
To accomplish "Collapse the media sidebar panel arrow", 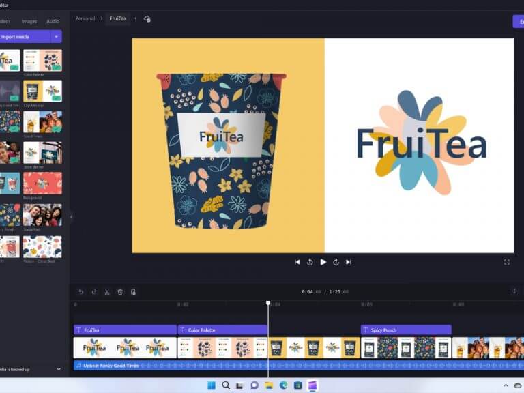I will [71, 216].
